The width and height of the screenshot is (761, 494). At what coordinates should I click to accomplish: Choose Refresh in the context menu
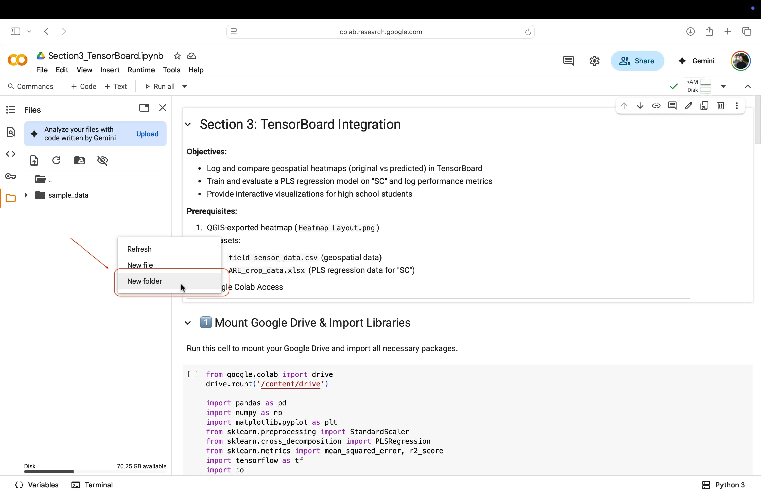pos(169,249)
